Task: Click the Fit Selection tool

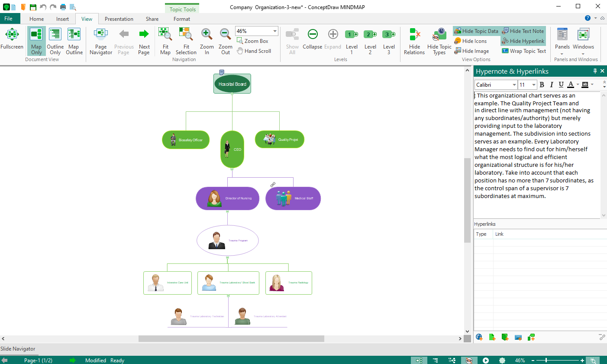Action: tap(186, 42)
